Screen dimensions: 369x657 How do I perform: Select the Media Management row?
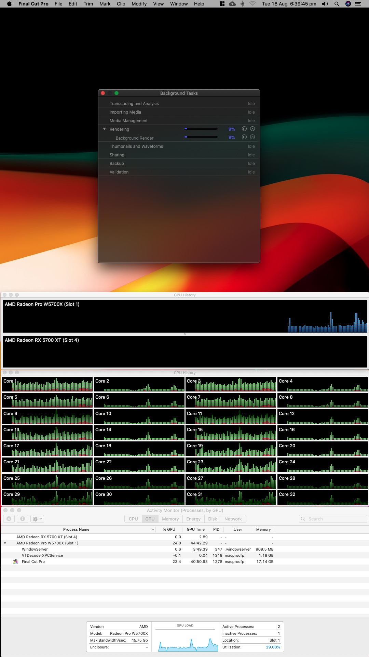(x=179, y=120)
